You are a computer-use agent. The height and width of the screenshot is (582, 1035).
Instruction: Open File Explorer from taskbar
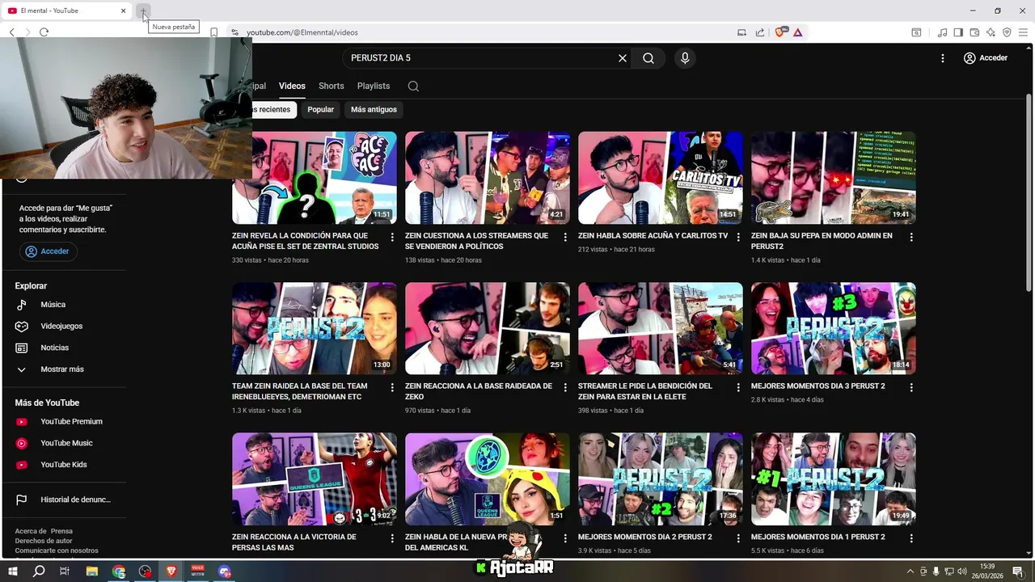tap(92, 571)
